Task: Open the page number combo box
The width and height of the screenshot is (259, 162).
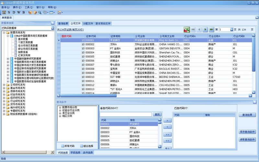Action: tap(231, 30)
